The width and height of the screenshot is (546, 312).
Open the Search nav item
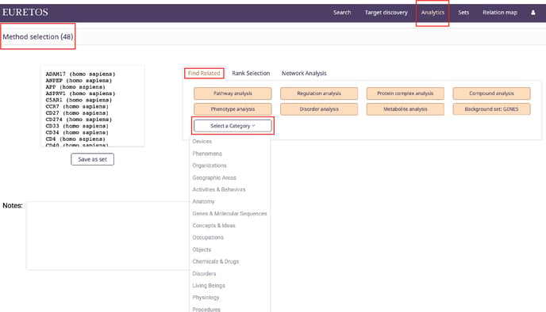click(342, 13)
